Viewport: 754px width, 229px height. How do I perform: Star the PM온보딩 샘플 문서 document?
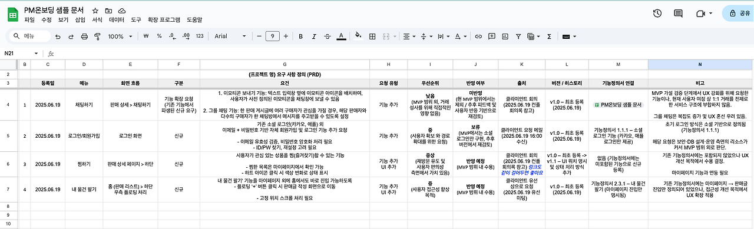coord(95,11)
